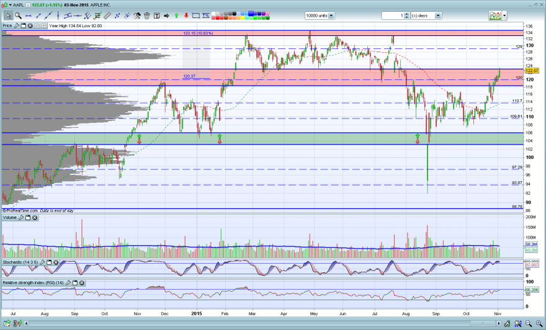The width and height of the screenshot is (546, 330).
Task: Open the Volume panel wrench settings
Action: (21, 218)
